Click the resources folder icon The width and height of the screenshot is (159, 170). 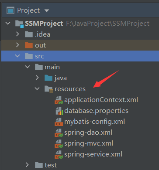(48, 89)
